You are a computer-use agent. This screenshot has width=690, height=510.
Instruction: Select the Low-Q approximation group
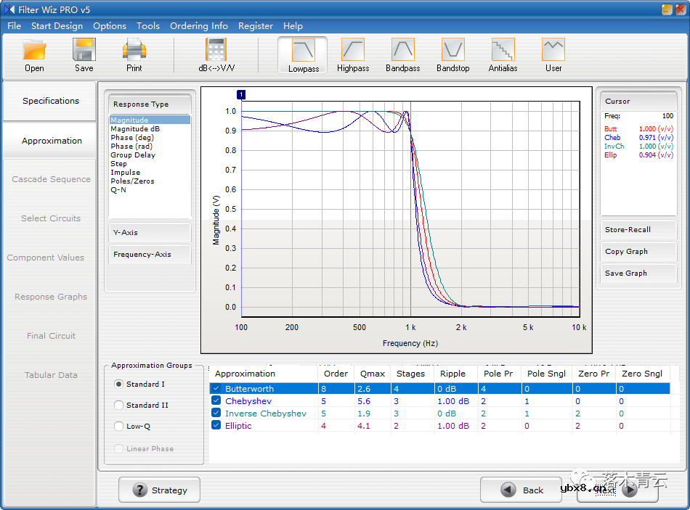[119, 427]
